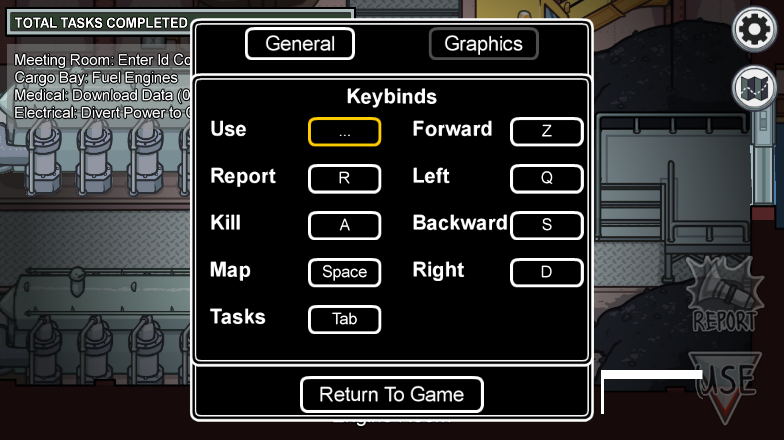This screenshot has width=784, height=440.
Task: Click Return To Game button
Action: 392,394
